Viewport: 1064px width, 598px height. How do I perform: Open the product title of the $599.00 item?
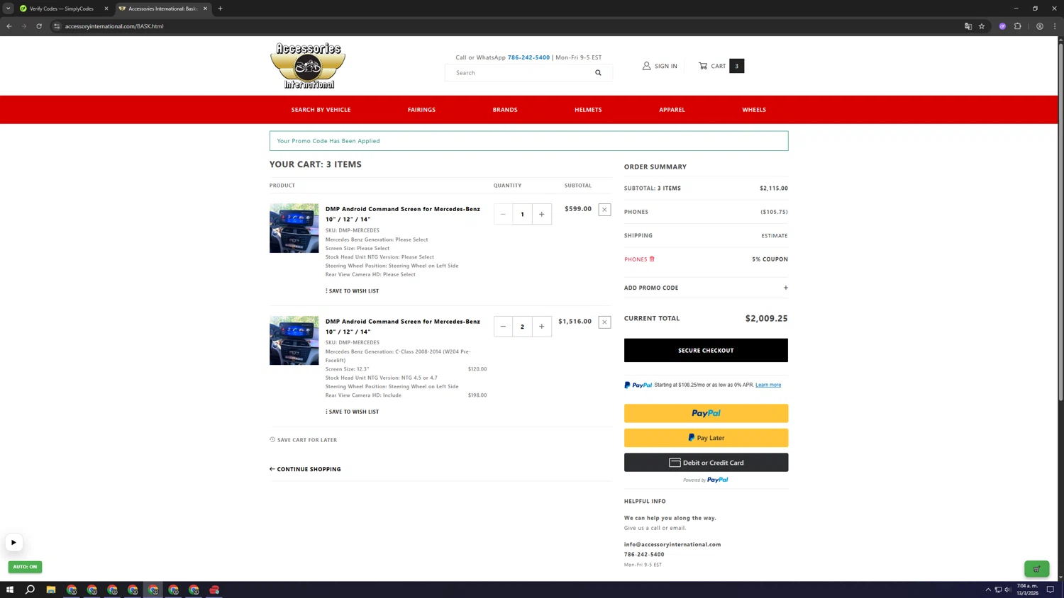click(x=403, y=214)
